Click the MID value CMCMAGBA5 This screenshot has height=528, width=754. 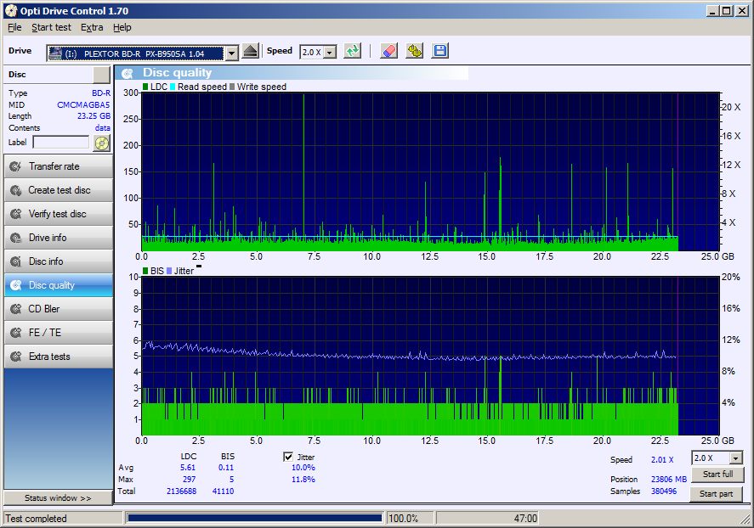tap(83, 104)
